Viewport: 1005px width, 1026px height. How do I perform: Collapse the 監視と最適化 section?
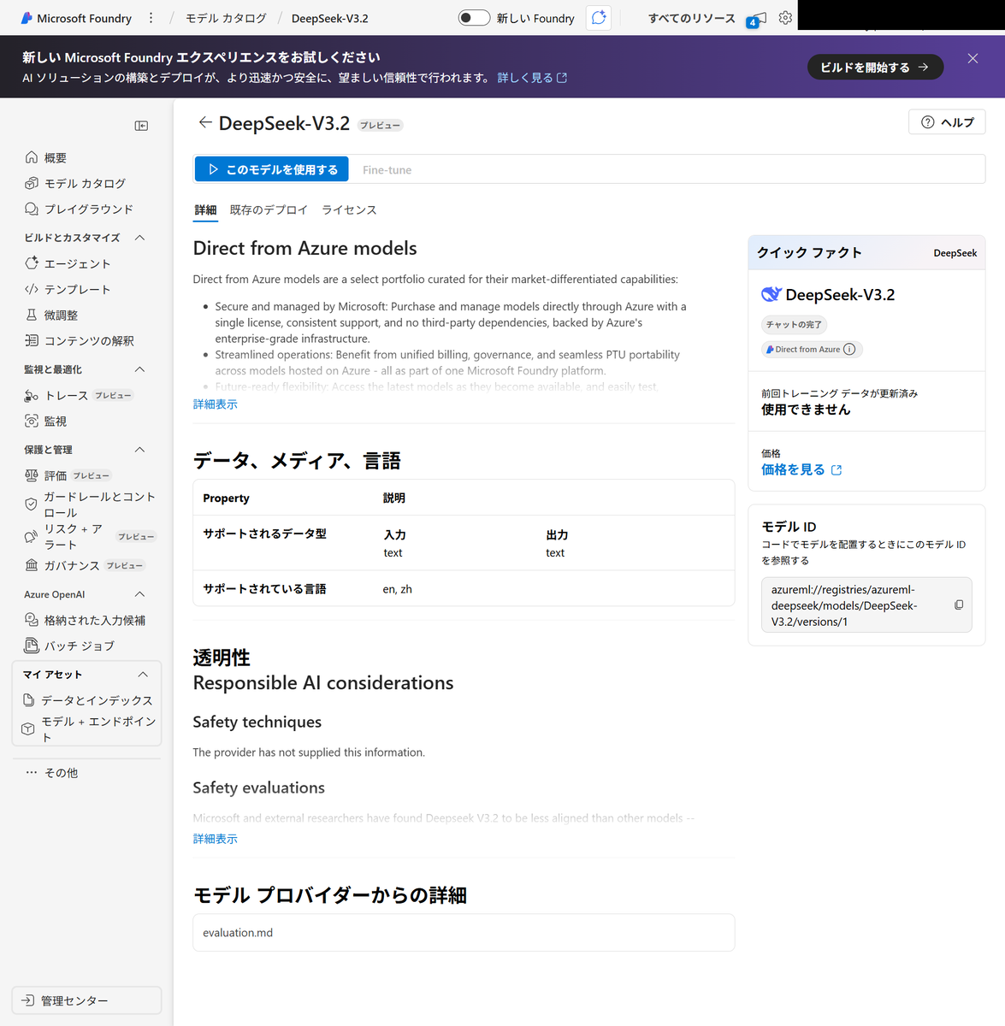140,369
